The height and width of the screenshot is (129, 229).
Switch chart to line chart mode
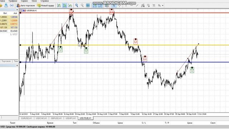[x=70, y=5]
